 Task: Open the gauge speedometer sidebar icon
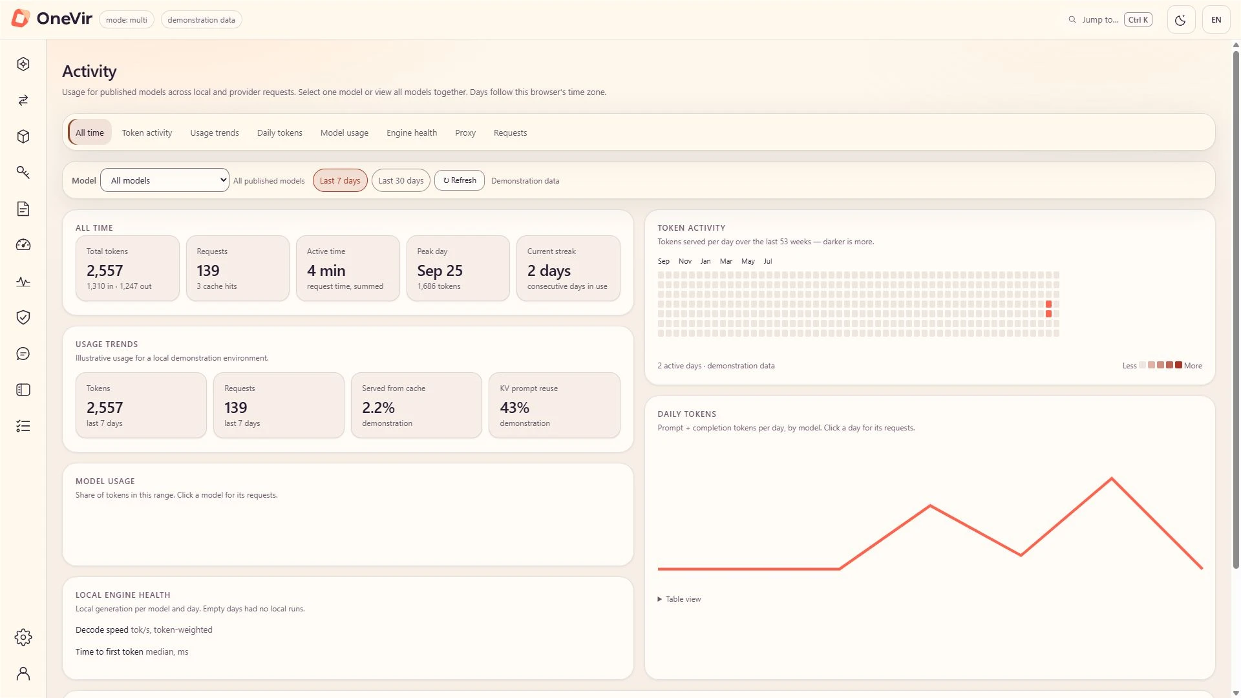click(x=23, y=245)
